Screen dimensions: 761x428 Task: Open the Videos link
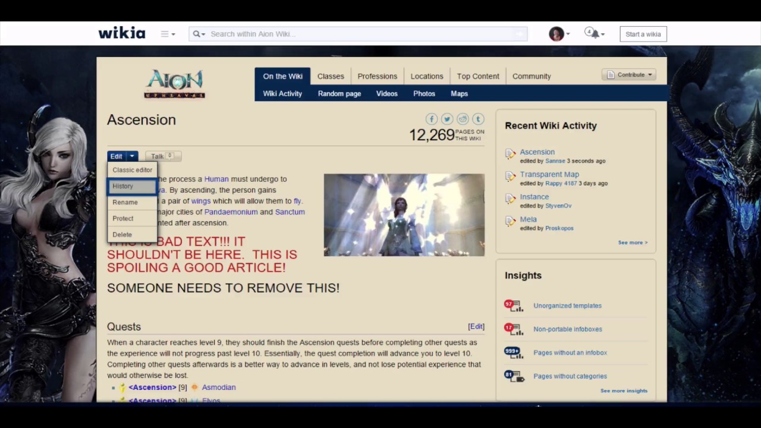click(x=386, y=93)
